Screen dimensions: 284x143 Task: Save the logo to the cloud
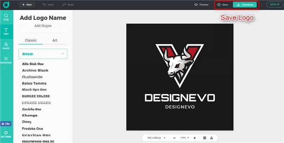(x=222, y=5)
